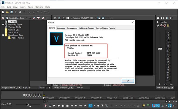Image resolution: width=178 pixels, height=109 pixels.
Task: Click the Downmix Output icon in Master Bus
Action: tap(163, 18)
